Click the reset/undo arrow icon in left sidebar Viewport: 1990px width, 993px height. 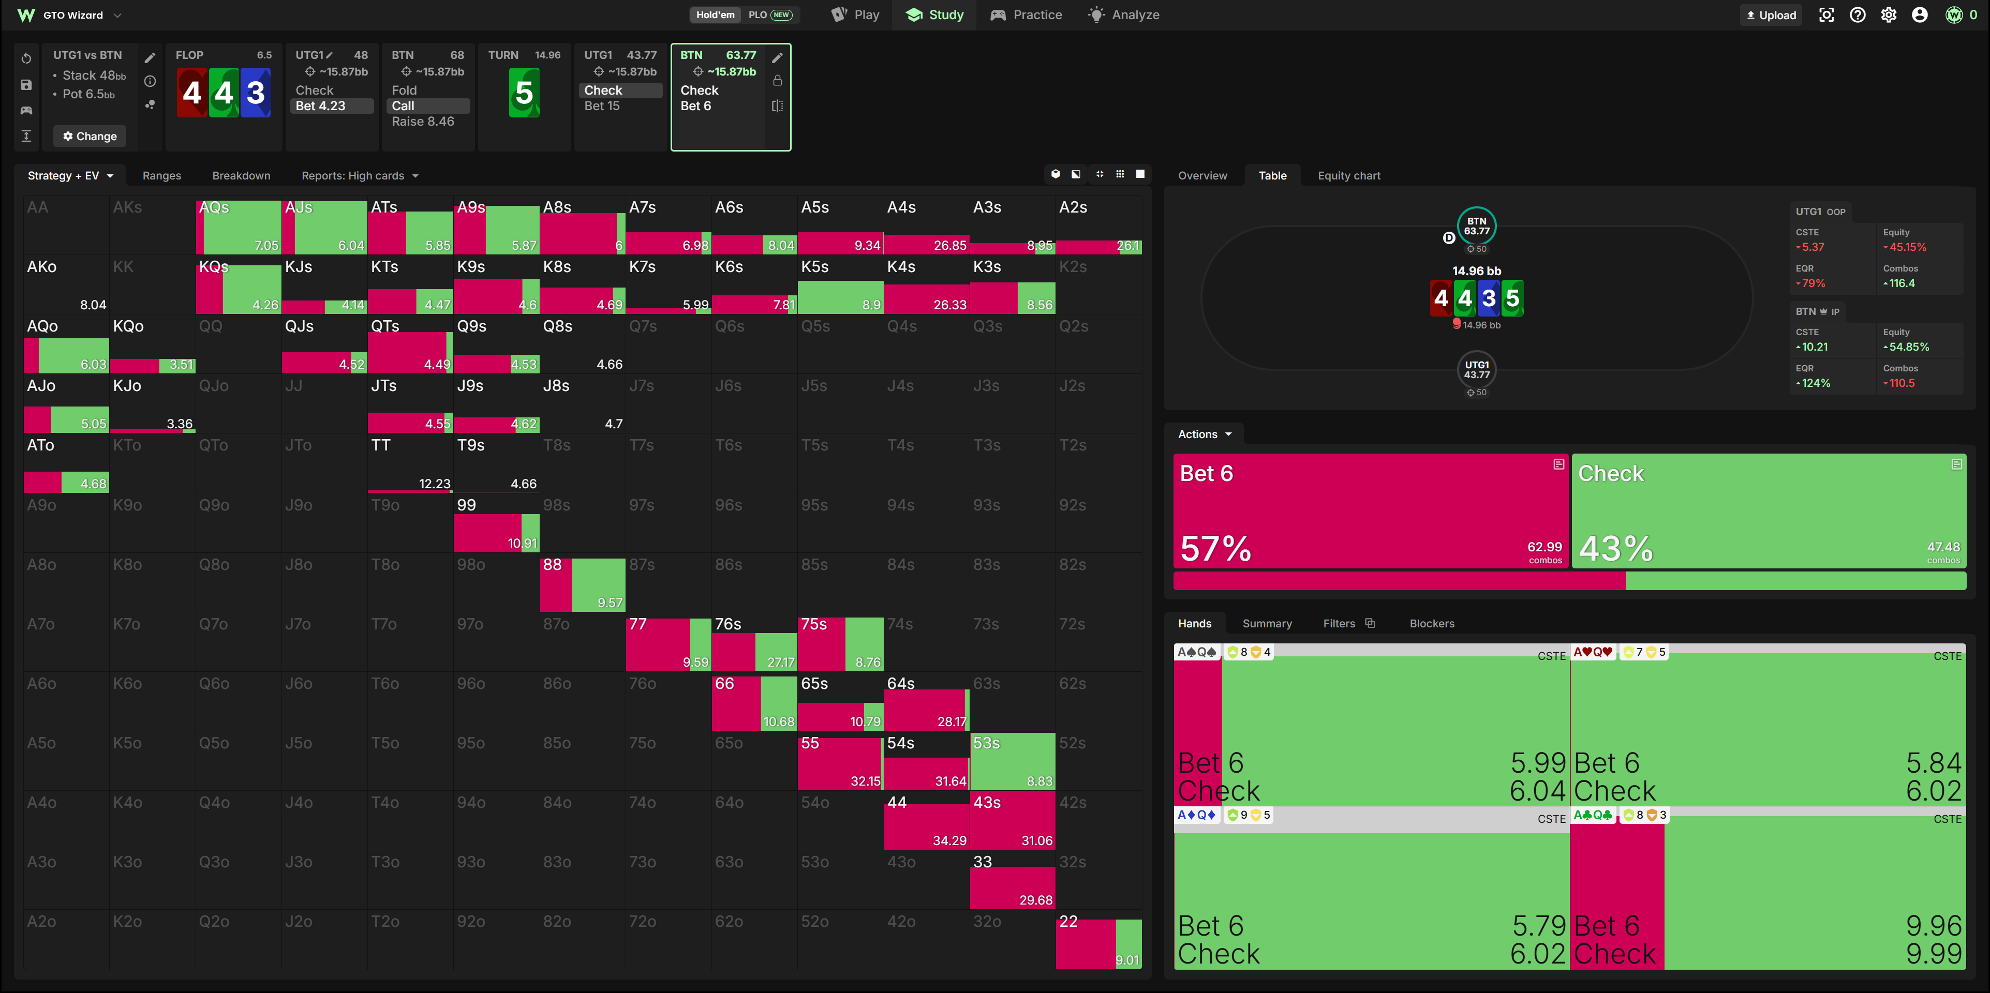pos(26,58)
